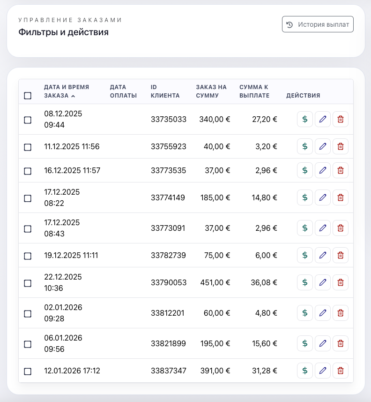Mark the order of client 33774149 as paid
Screen dimensions: 371x402
coord(305,197)
